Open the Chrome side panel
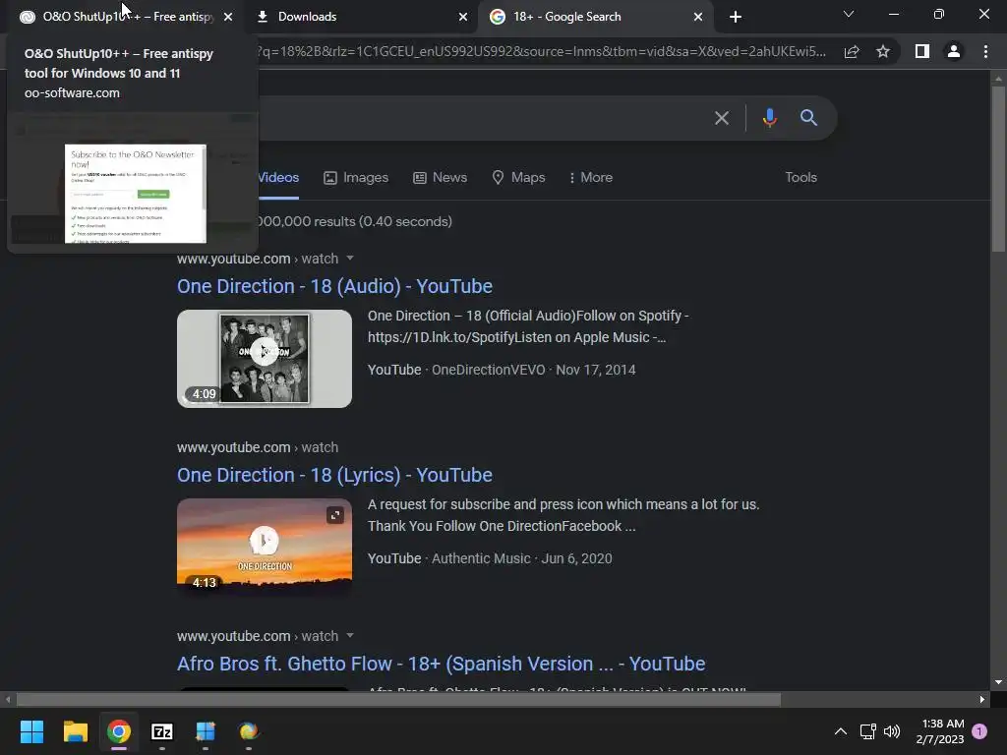Image resolution: width=1007 pixels, height=755 pixels. point(922,51)
